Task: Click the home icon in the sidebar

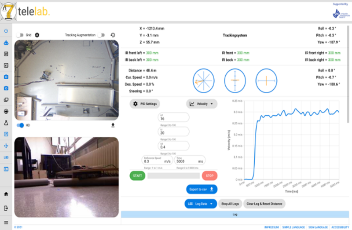Action: click(x=6, y=194)
